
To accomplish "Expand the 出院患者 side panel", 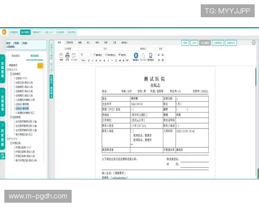I will pyautogui.click(x=3, y=102).
